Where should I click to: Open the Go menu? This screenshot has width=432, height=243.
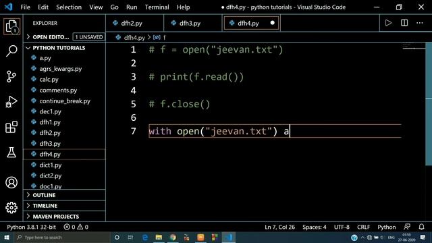click(114, 7)
